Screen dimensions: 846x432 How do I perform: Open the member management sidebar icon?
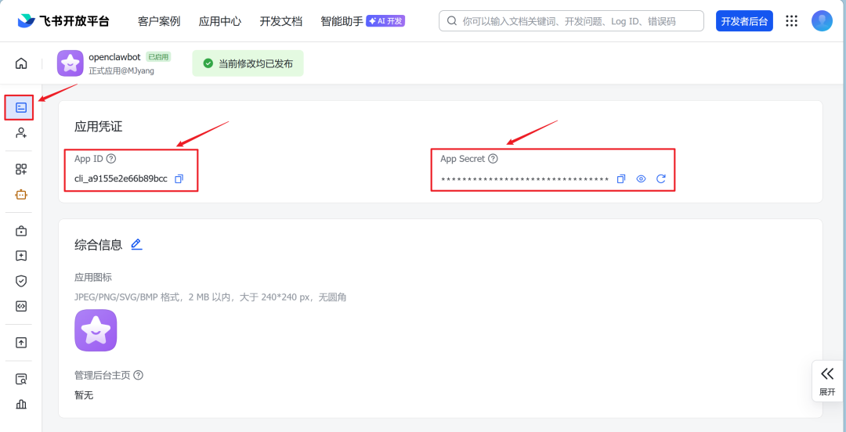pos(21,133)
